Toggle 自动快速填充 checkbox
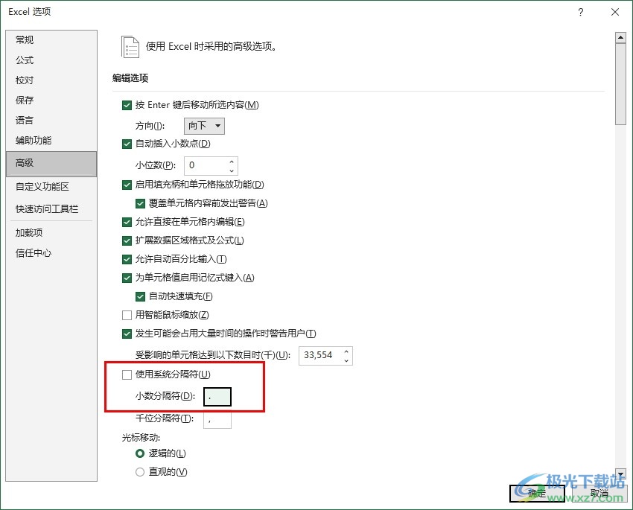Viewport: 633px width, 510px height. [140, 296]
